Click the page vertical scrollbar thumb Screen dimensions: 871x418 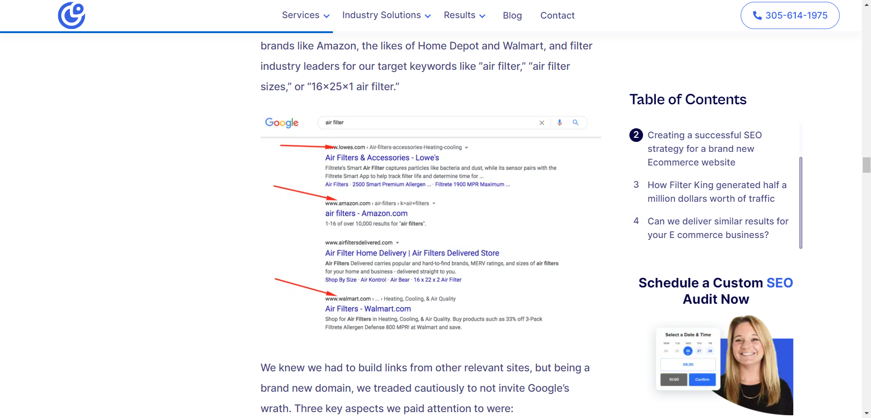(x=866, y=165)
